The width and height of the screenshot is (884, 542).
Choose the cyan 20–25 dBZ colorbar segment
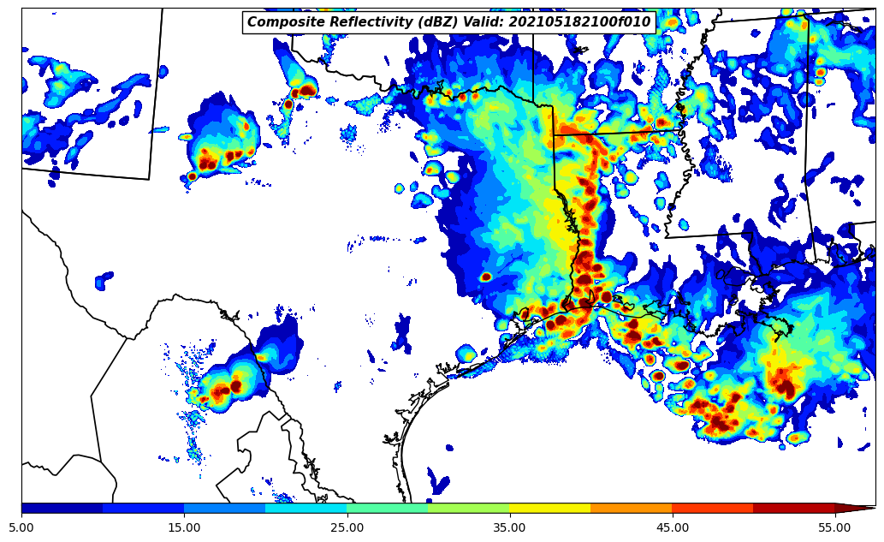306,508
